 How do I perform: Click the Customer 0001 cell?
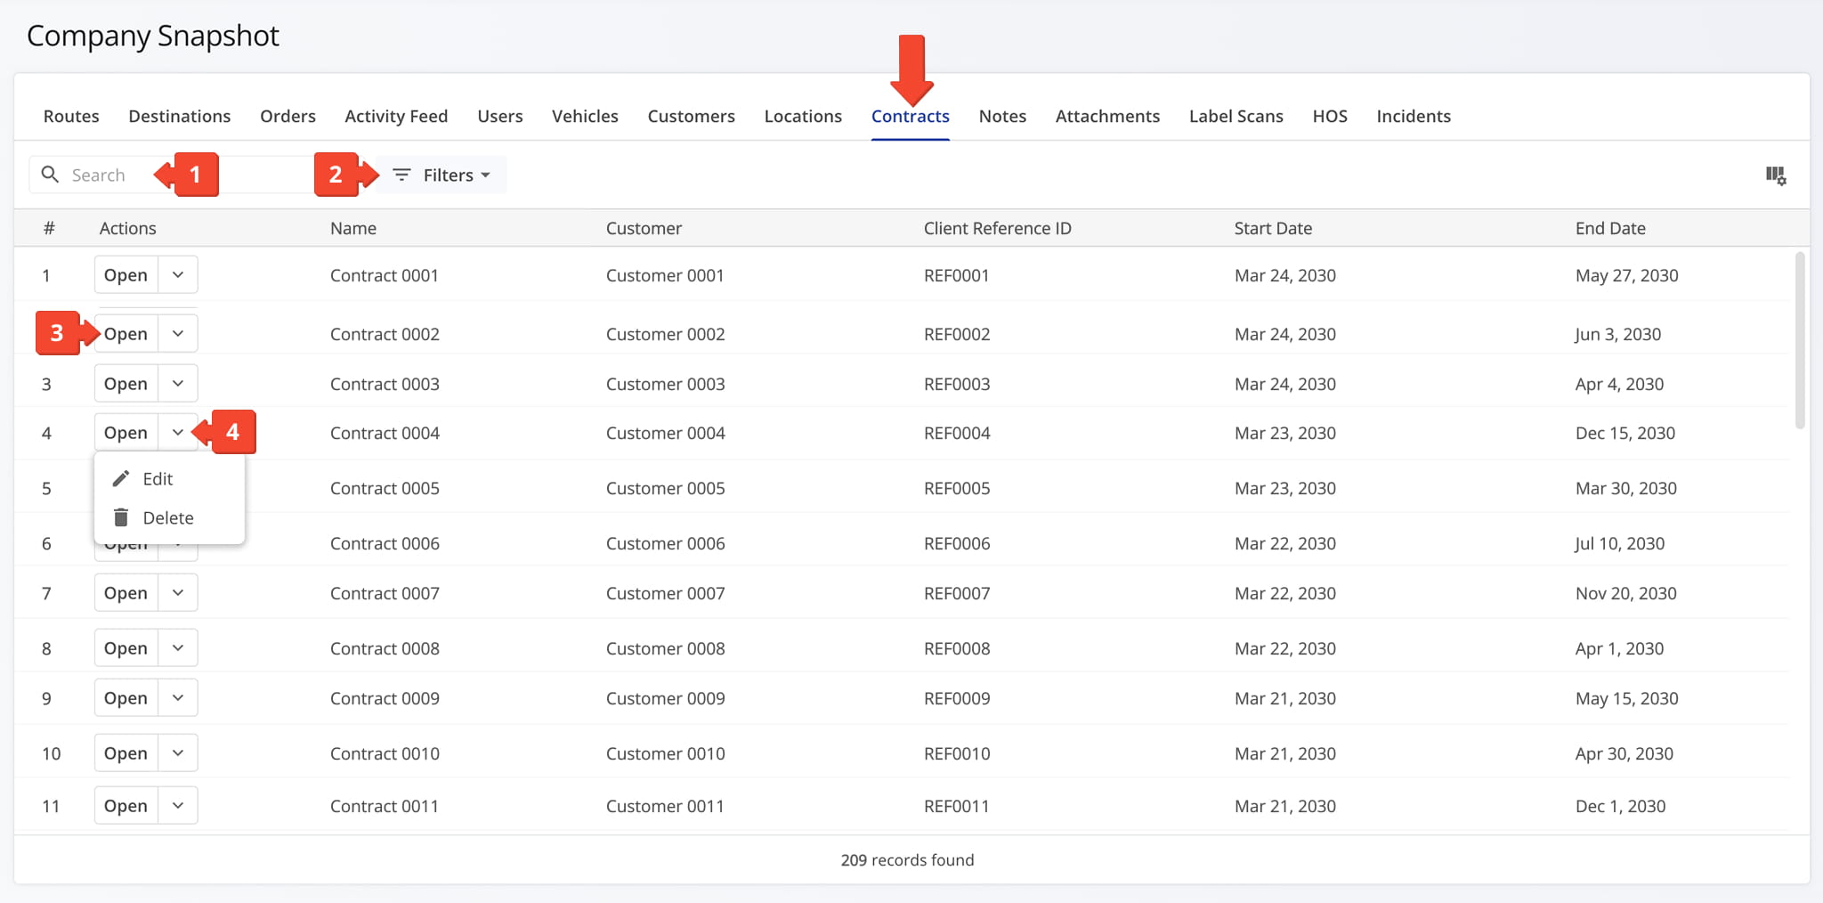pyautogui.click(x=665, y=275)
